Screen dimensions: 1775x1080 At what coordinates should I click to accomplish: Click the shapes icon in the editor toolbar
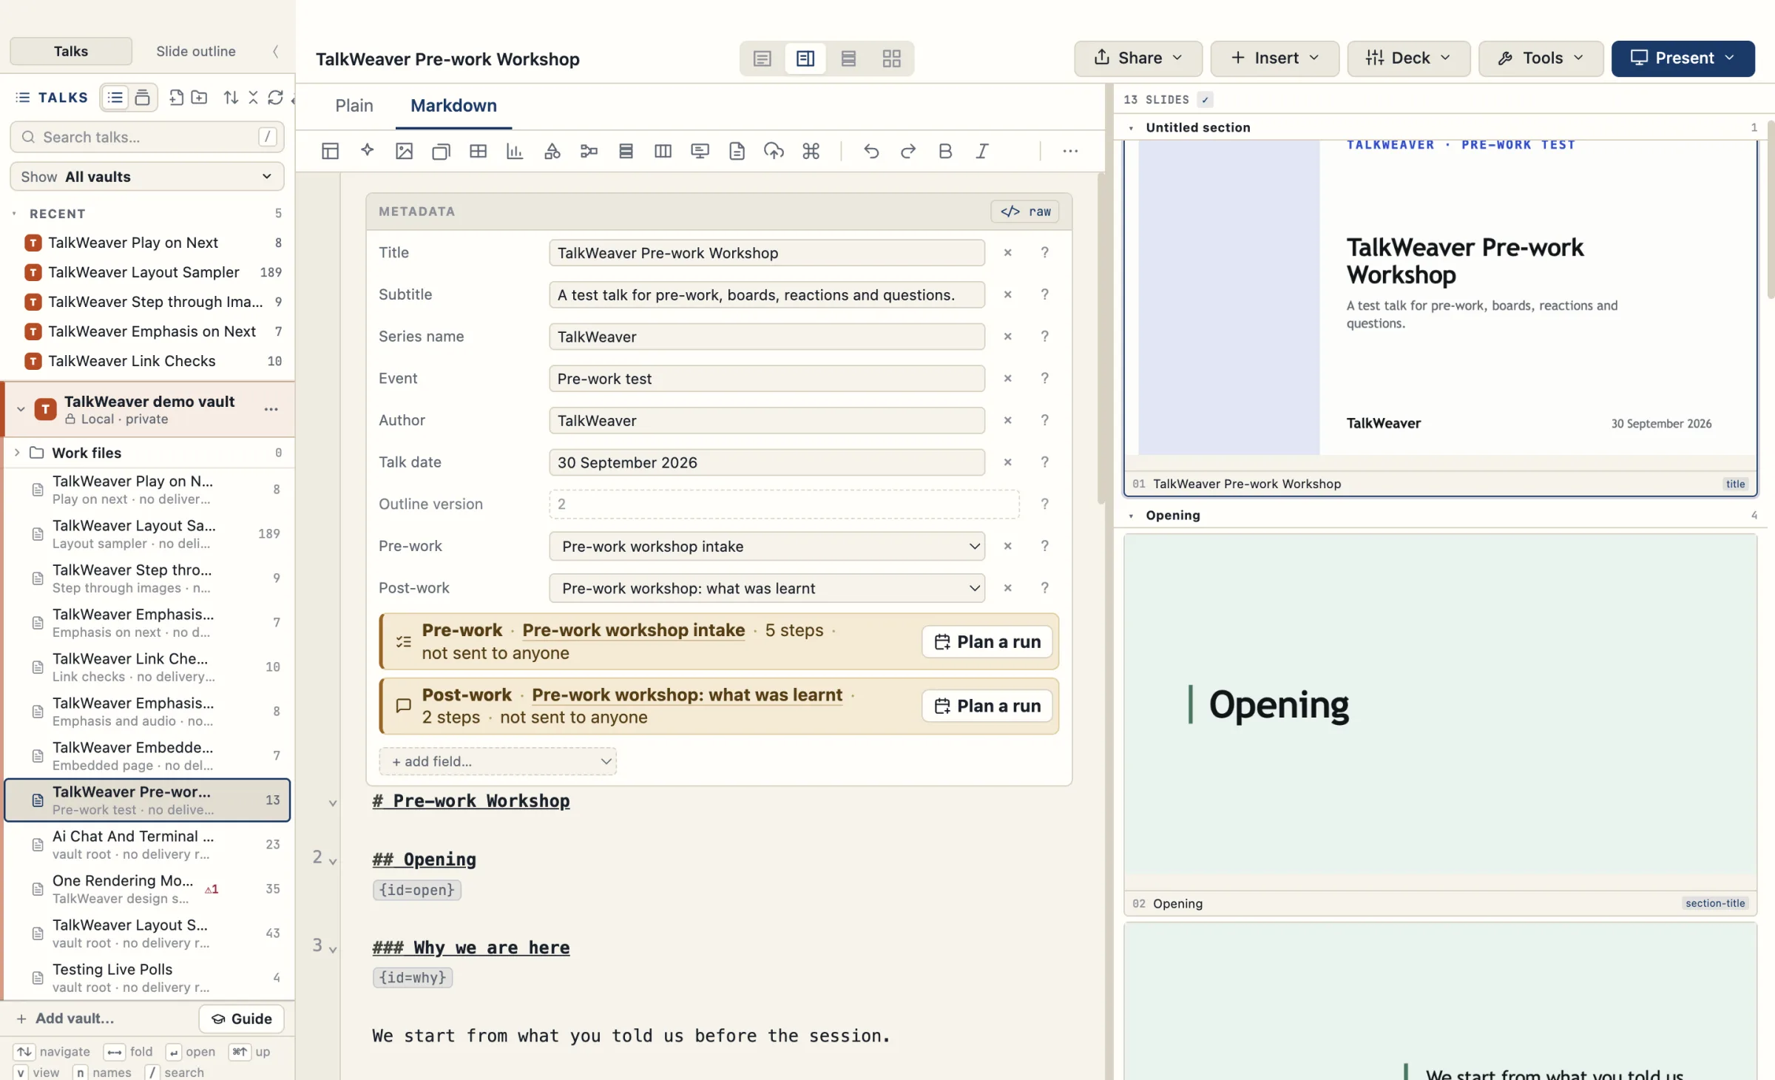pyautogui.click(x=552, y=151)
